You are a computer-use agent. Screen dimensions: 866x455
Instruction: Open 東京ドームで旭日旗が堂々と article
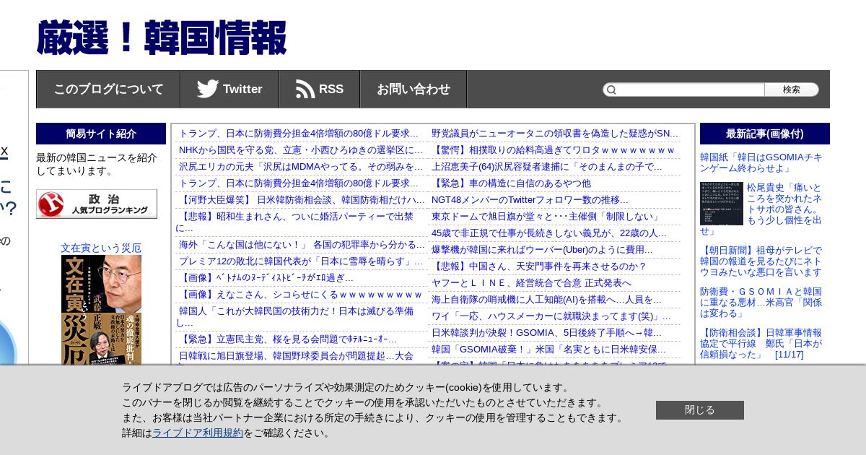[546, 216]
